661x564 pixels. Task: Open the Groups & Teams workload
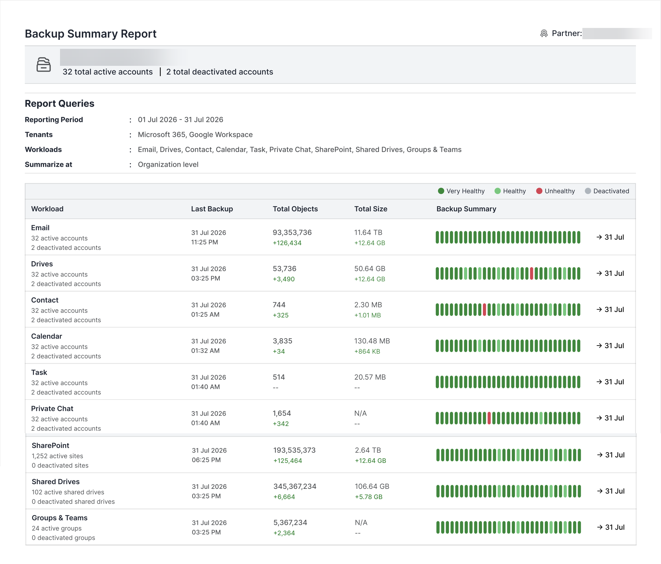pyautogui.click(x=330, y=527)
